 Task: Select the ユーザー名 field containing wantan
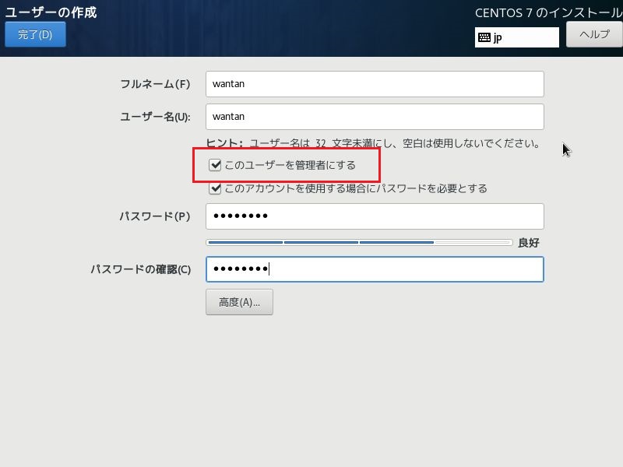point(374,117)
